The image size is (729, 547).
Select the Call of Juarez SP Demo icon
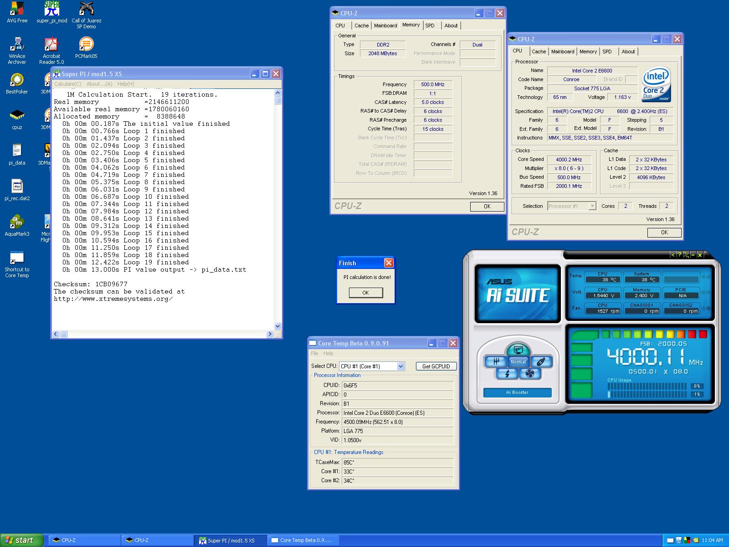(86, 15)
